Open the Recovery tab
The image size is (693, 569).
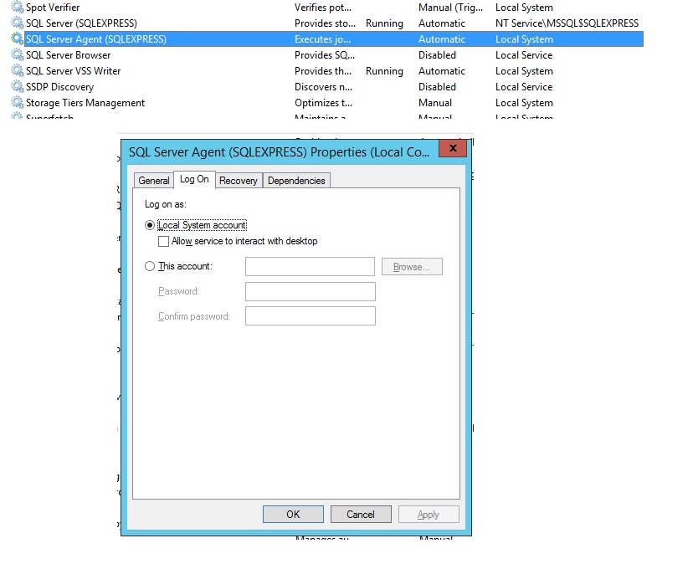pos(239,180)
